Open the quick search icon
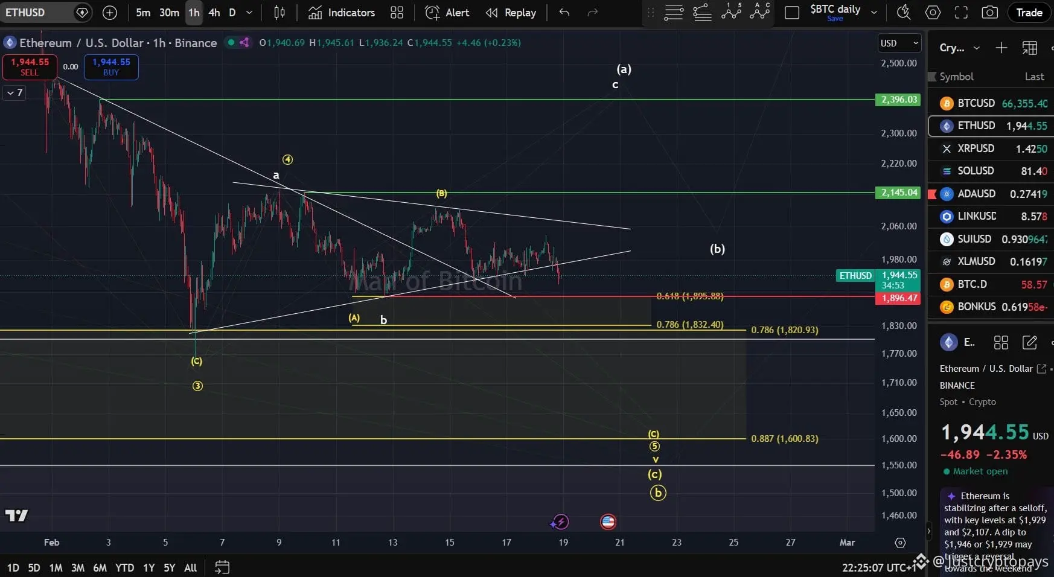Screen dimensions: 1054x577 click(904, 13)
